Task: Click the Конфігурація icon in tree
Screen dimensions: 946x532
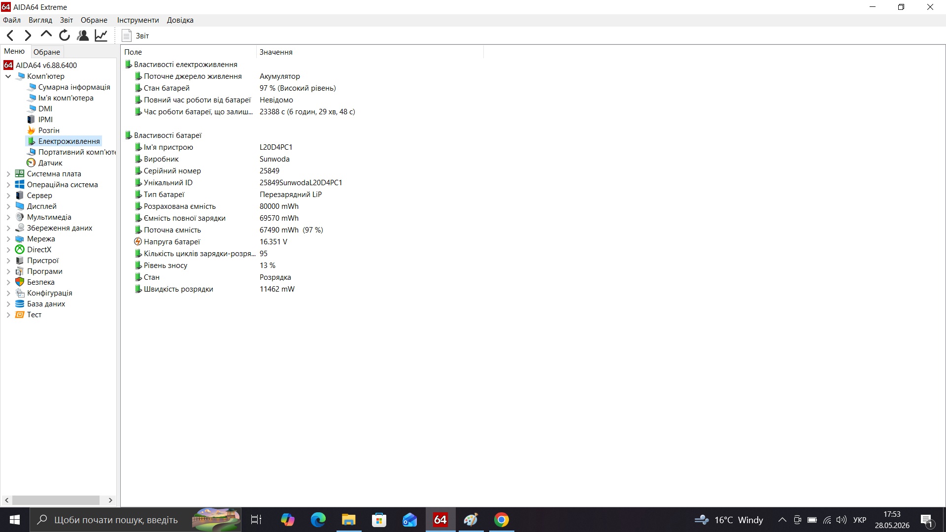Action: pyautogui.click(x=20, y=293)
